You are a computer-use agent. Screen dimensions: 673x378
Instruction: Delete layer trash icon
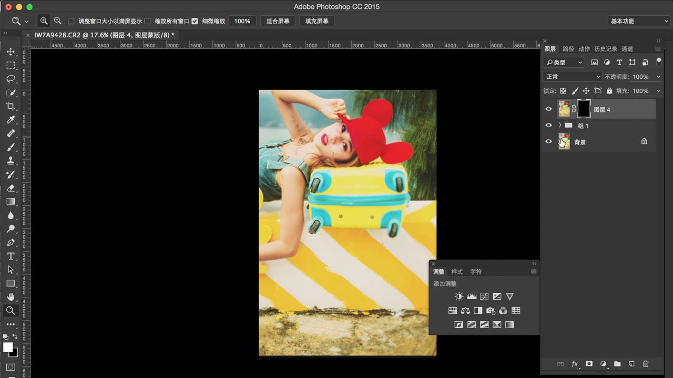point(646,364)
